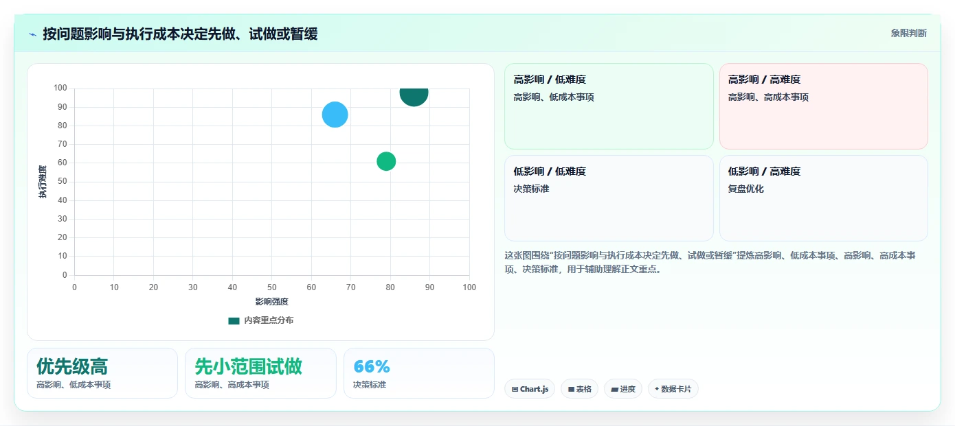
Task: Click the 表格 tag chip
Action: point(579,389)
